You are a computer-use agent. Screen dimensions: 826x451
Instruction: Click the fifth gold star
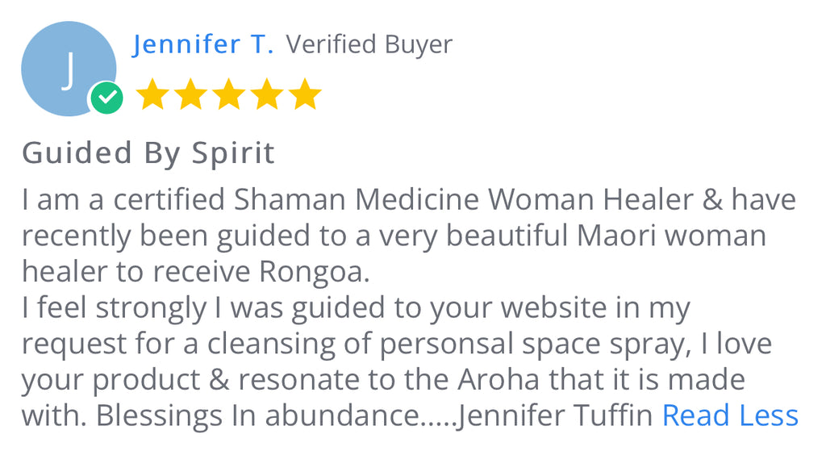coord(304,94)
